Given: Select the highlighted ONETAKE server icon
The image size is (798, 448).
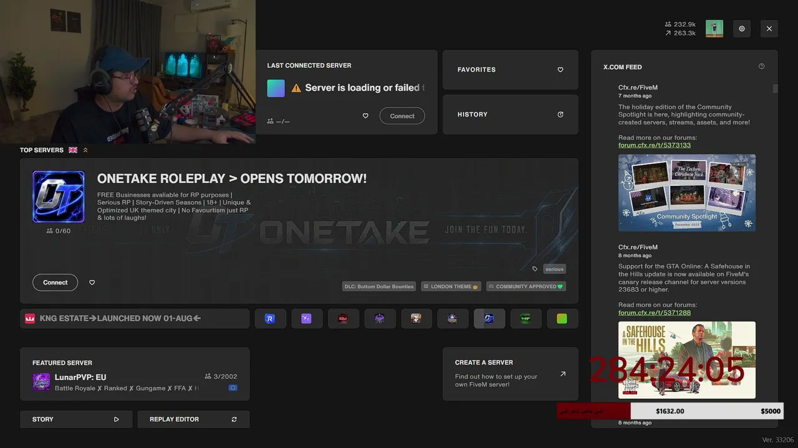Looking at the screenshot, I should pos(489,319).
